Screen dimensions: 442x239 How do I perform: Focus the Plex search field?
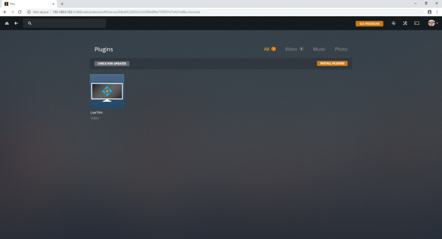(x=65, y=23)
